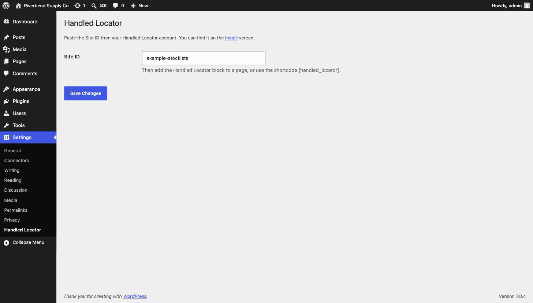The width and height of the screenshot is (533, 303).
Task: Follow the Install link
Action: [231, 38]
